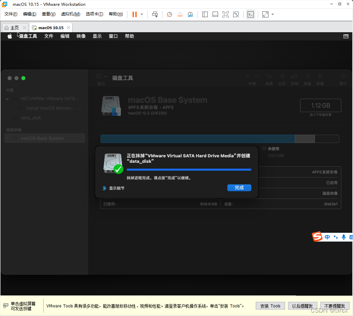
Task: Click 安装 Tools button
Action: coord(270,306)
